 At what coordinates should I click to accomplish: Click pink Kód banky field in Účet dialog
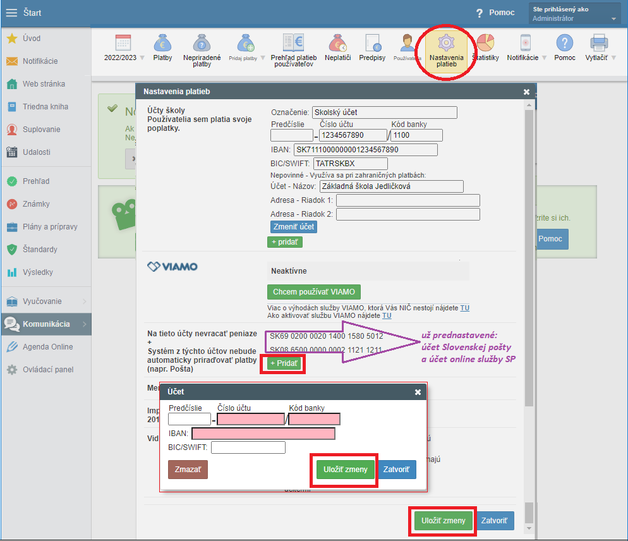click(x=315, y=419)
